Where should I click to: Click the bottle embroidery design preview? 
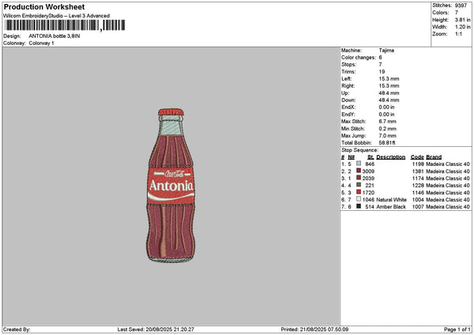click(171, 186)
